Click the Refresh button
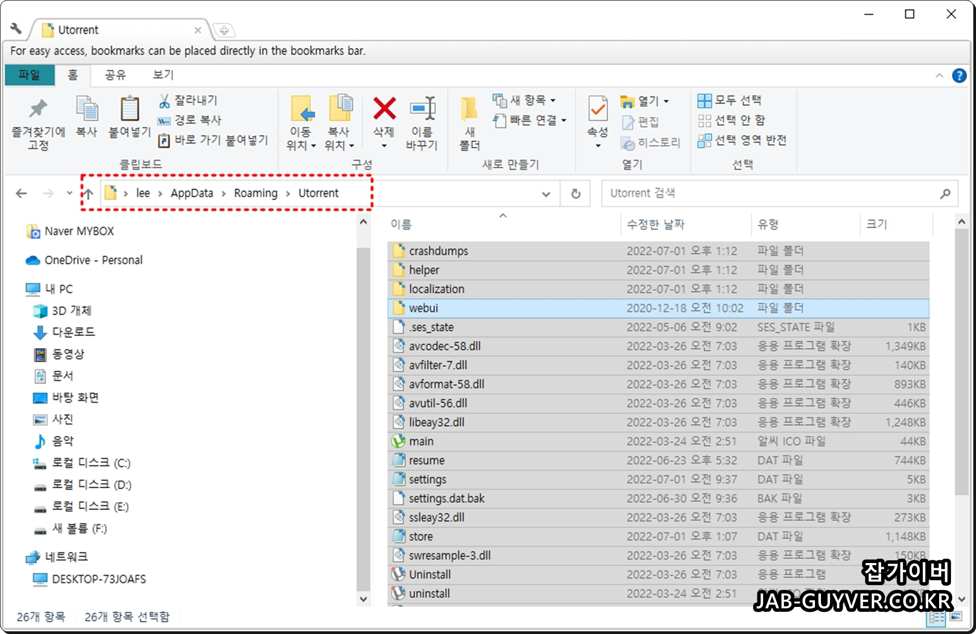Image resolution: width=976 pixels, height=634 pixels. [576, 194]
